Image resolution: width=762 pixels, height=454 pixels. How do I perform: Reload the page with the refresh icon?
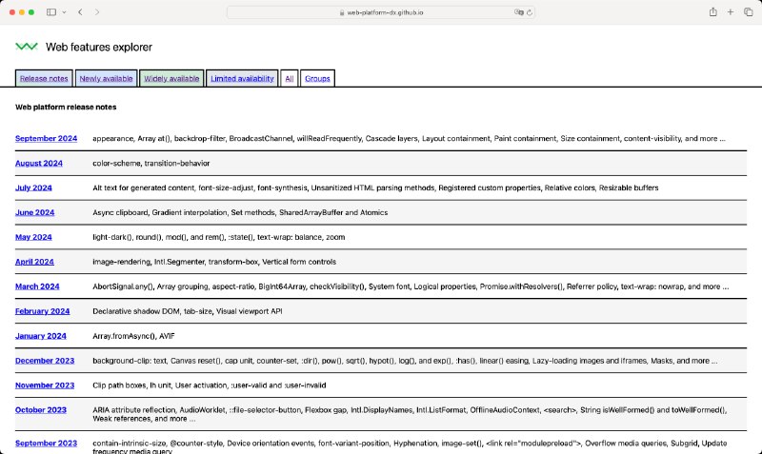(x=530, y=12)
